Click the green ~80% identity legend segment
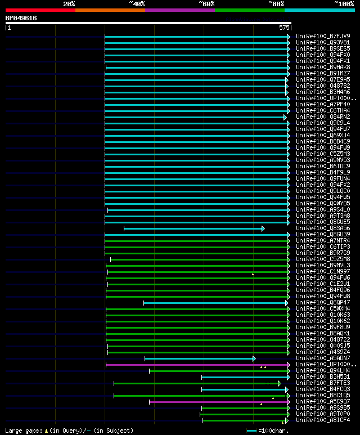 click(250, 10)
